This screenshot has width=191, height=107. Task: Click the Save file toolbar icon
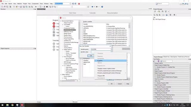pyautogui.click(x=21, y=7)
